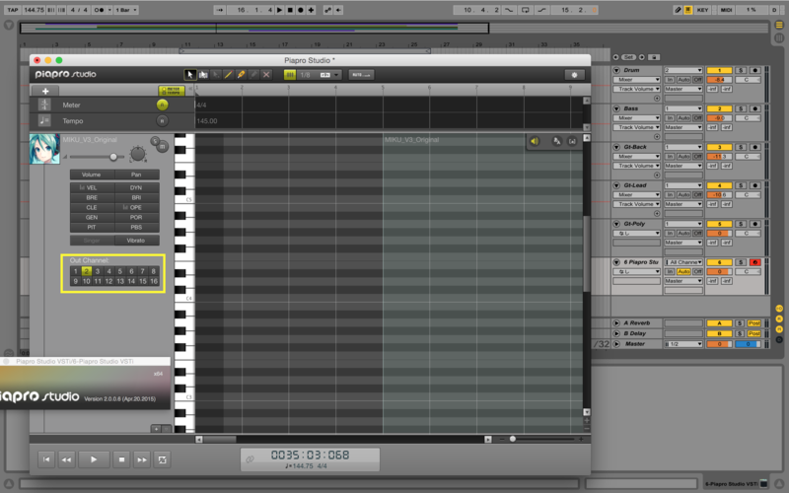The image size is (789, 493).
Task: Collapse the Gt-Back track in Ableton
Action: 617,147
